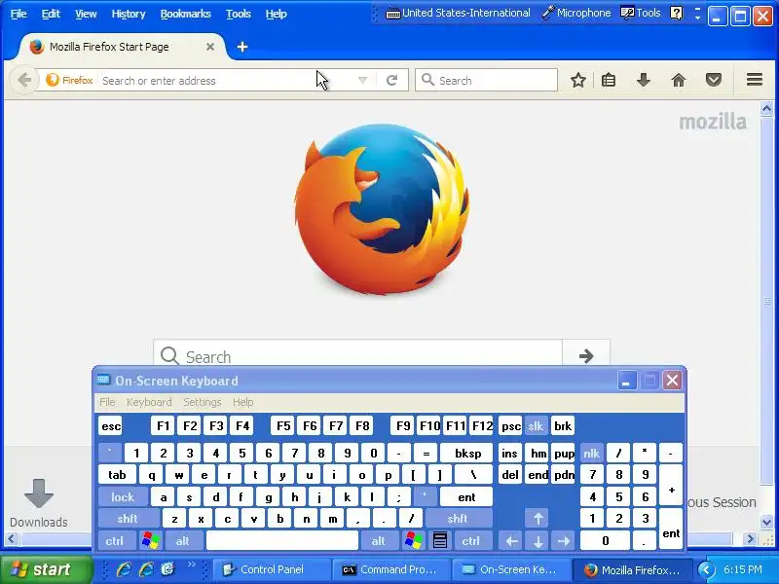
Task: Open language bar help question icon
Action: pyautogui.click(x=676, y=14)
